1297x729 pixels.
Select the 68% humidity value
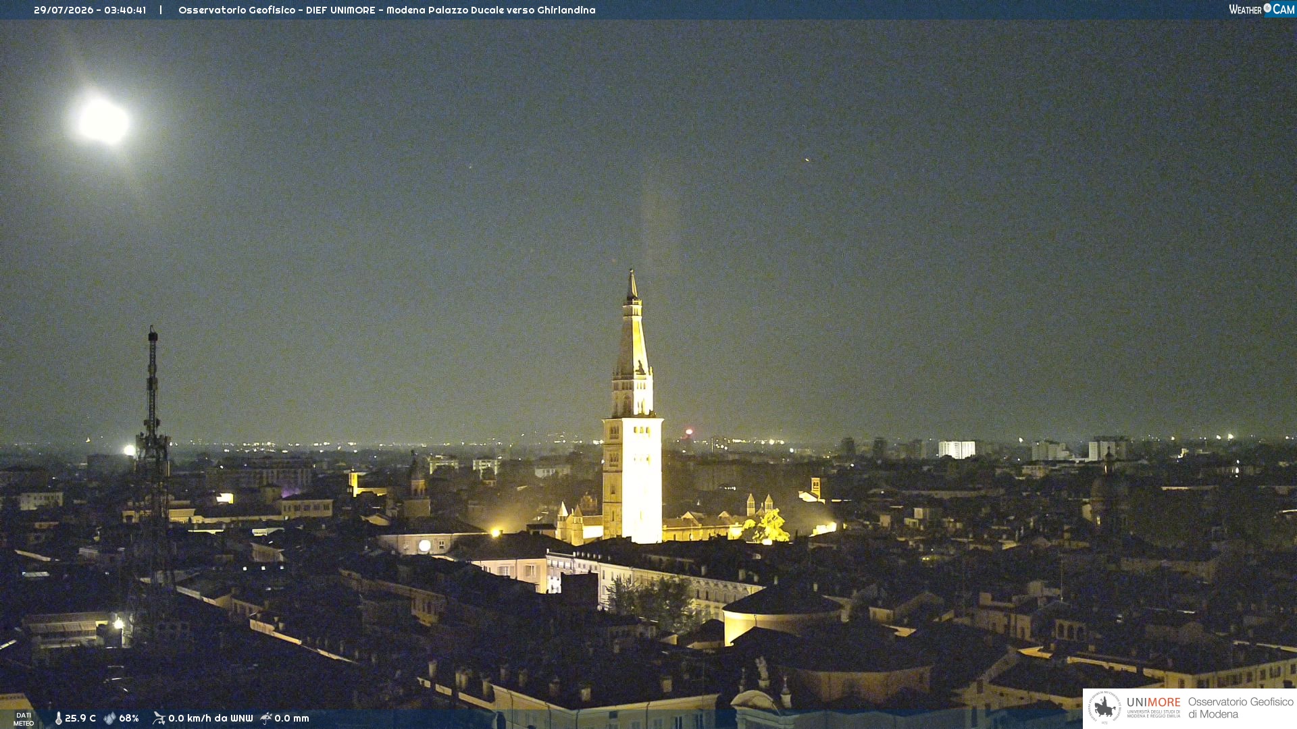click(x=129, y=719)
